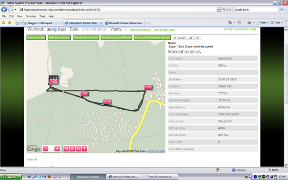
Task: Open the 100% zoom level dropdown arrow
Action: coord(282,170)
